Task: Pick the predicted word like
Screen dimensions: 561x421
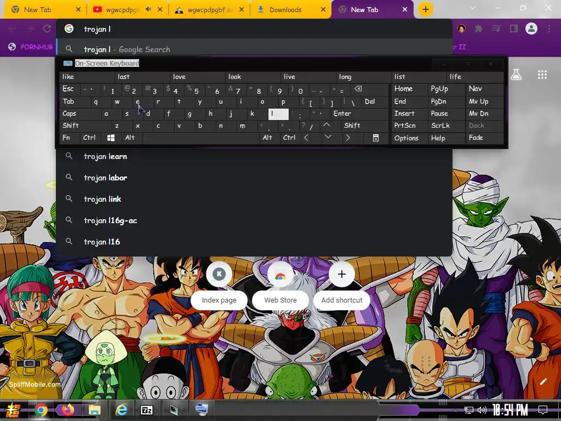Action: click(x=87, y=77)
